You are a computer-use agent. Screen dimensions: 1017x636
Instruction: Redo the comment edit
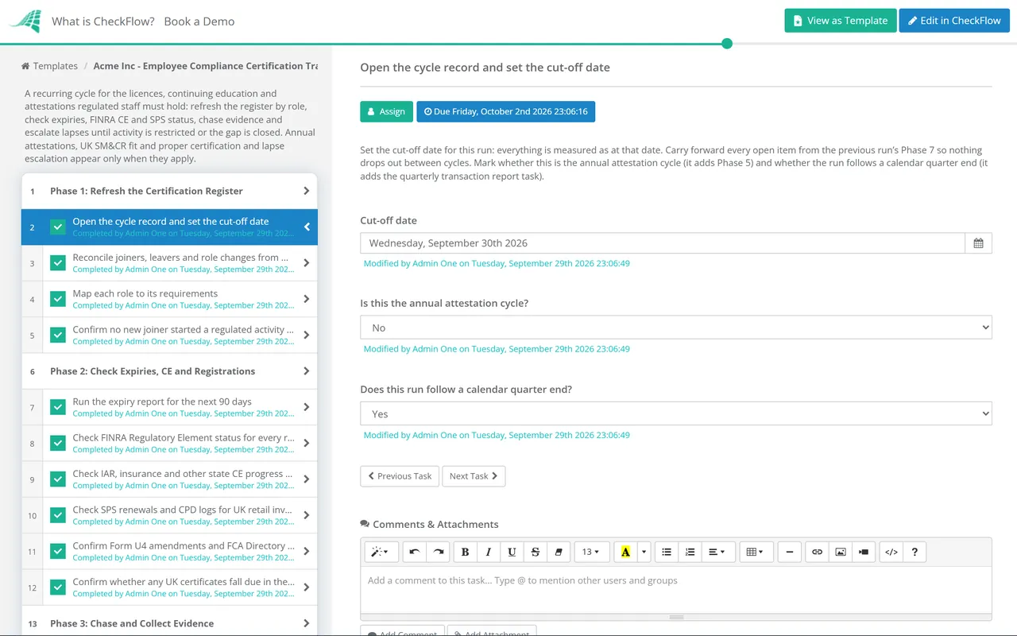pos(438,552)
